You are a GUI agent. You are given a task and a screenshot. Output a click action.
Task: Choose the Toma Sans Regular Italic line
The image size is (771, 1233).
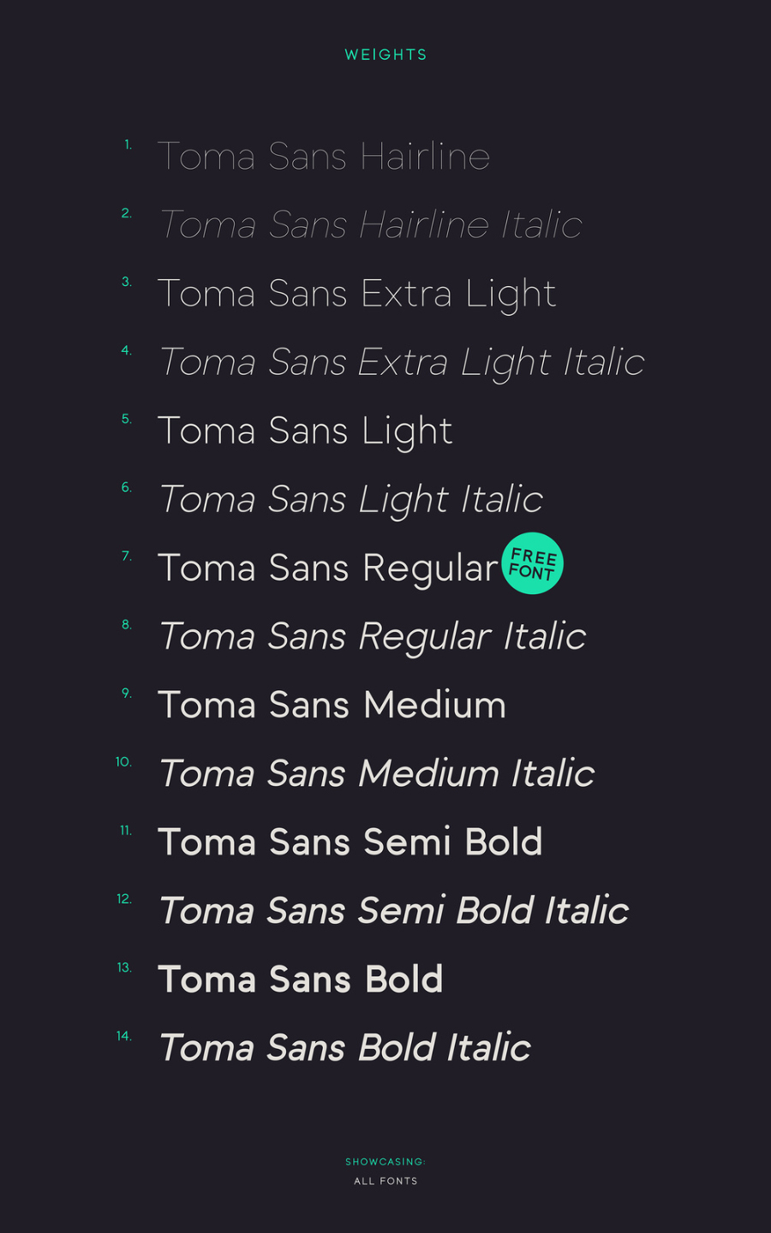373,636
